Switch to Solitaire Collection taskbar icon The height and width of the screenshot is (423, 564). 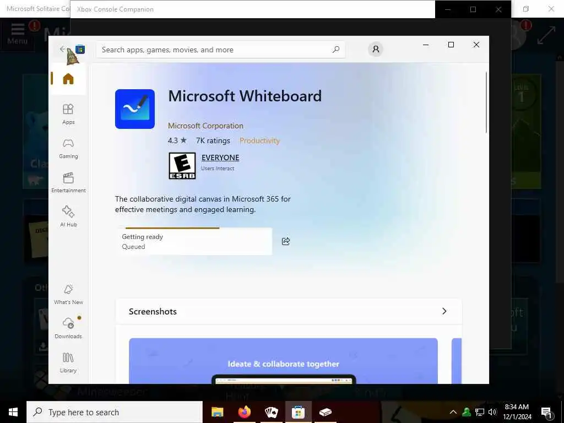(x=271, y=412)
